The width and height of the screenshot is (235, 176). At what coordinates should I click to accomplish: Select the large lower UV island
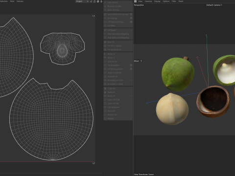point(51,120)
